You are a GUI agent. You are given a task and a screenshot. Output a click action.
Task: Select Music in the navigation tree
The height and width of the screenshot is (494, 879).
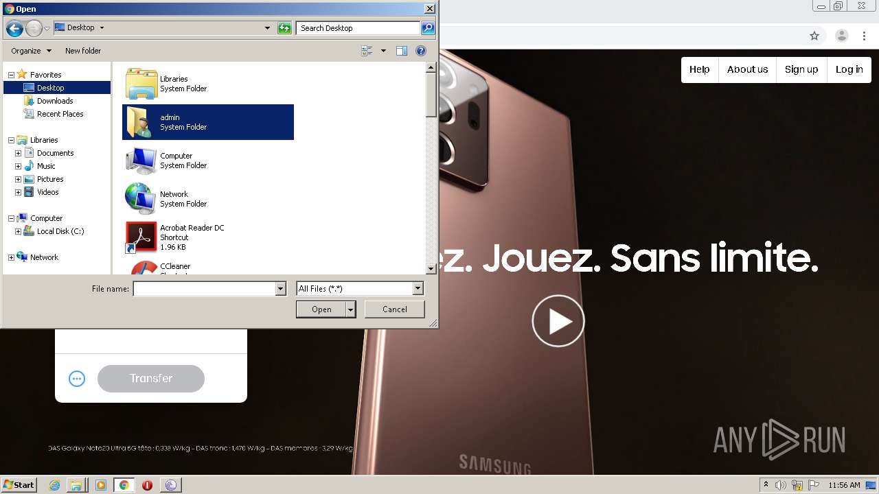click(x=46, y=166)
